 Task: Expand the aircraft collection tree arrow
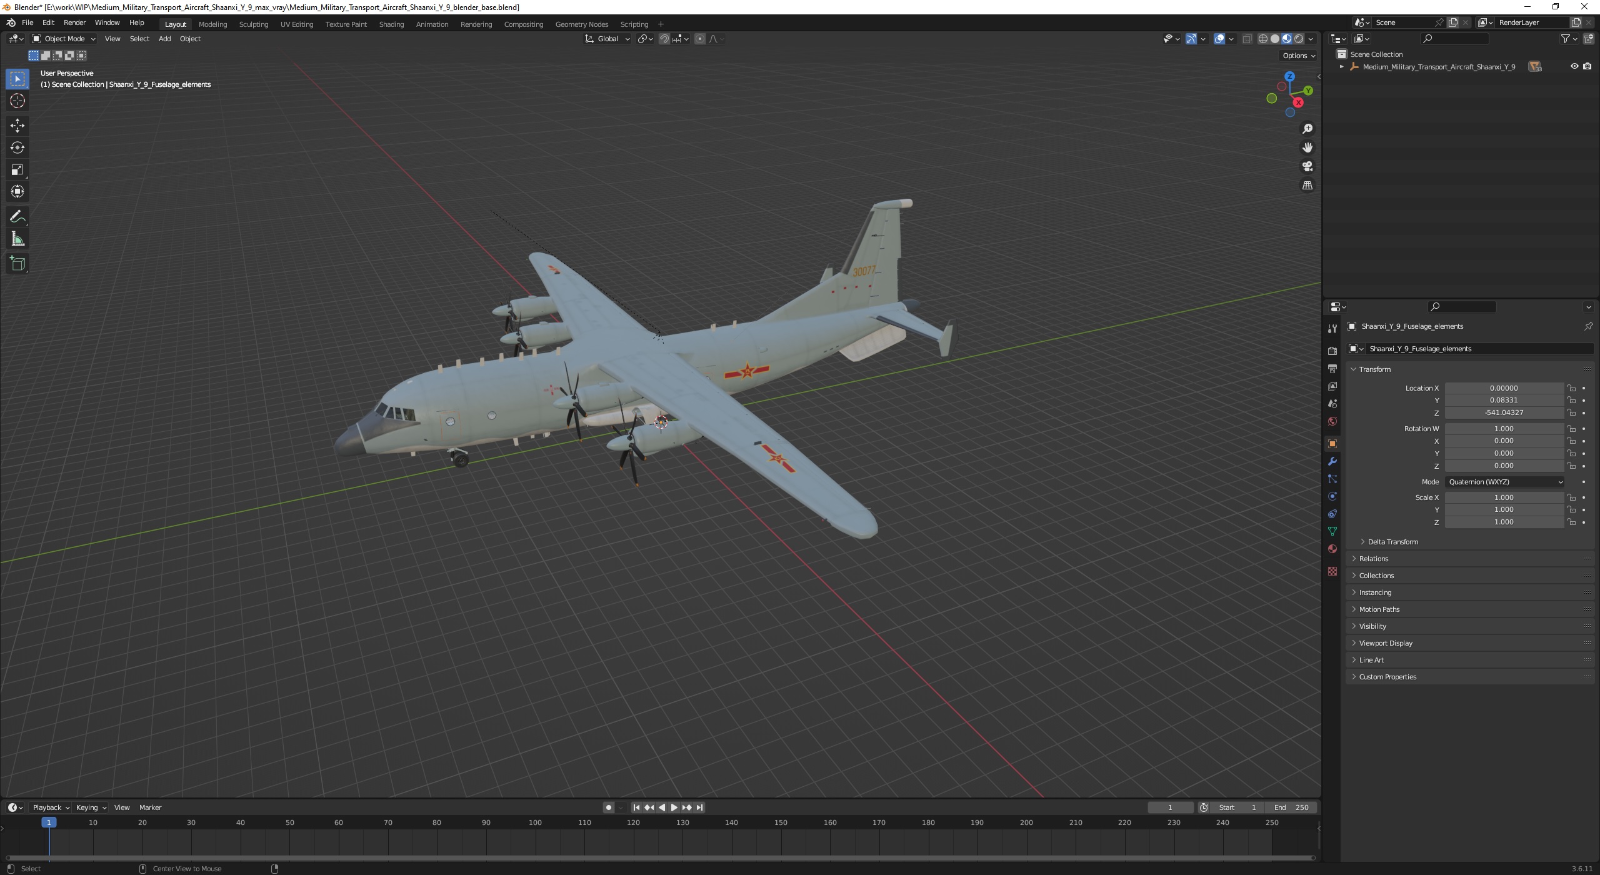click(1341, 66)
